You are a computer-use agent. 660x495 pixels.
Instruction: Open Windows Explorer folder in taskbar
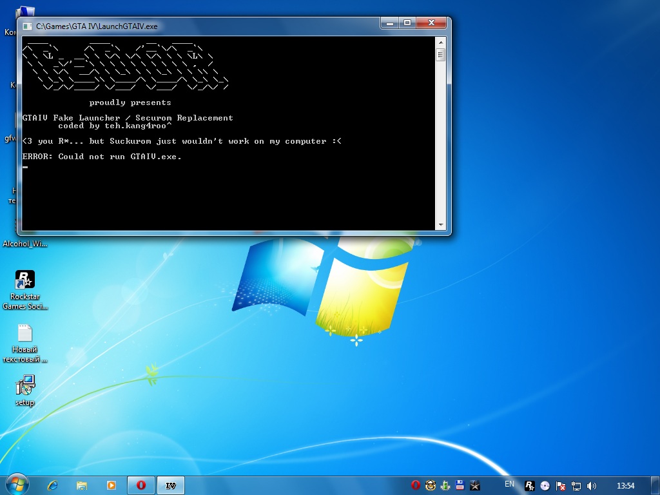pos(82,485)
